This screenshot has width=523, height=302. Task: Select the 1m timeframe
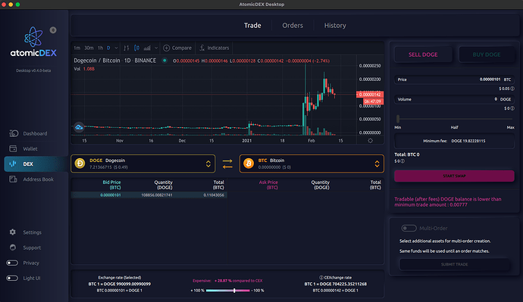(x=77, y=48)
